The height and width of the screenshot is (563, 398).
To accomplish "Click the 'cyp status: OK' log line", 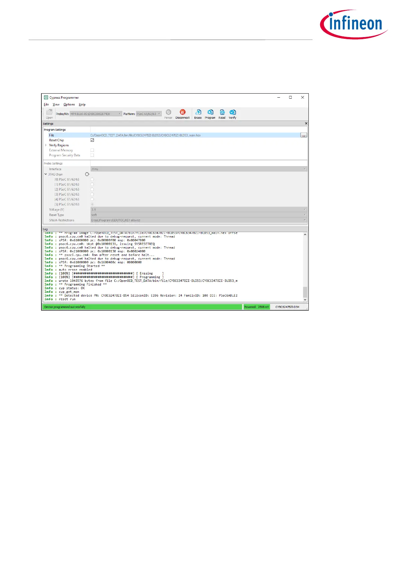I will [65, 288].
